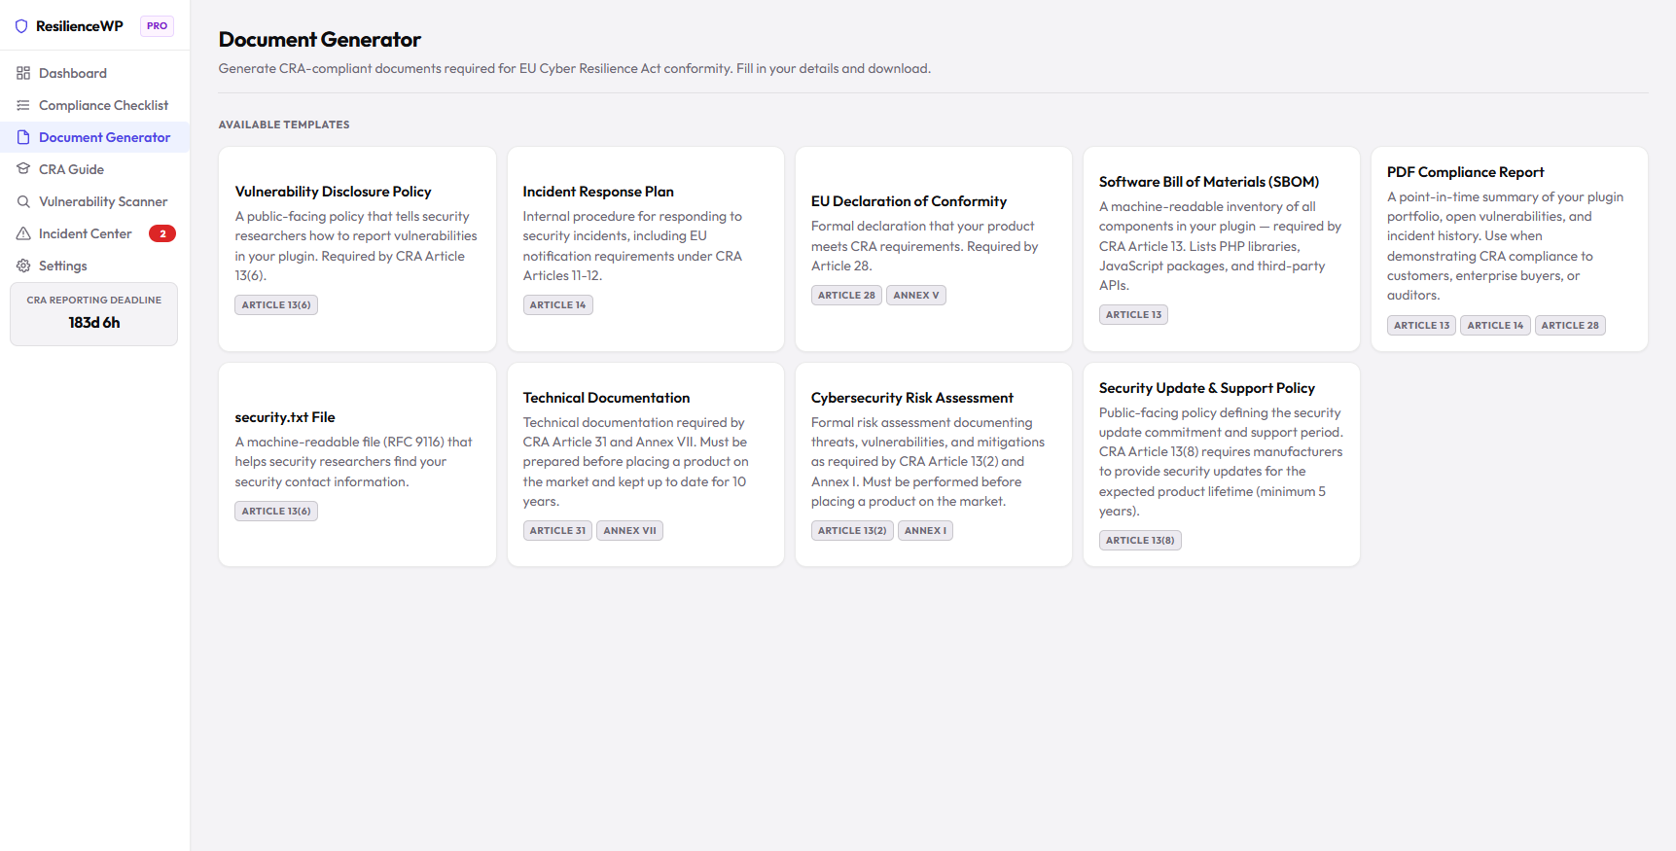The width and height of the screenshot is (1676, 851).
Task: Click the red incident count badge
Action: [x=162, y=233]
